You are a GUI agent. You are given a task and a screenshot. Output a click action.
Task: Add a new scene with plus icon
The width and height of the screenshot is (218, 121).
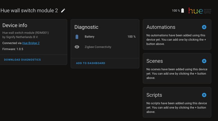[204, 61]
